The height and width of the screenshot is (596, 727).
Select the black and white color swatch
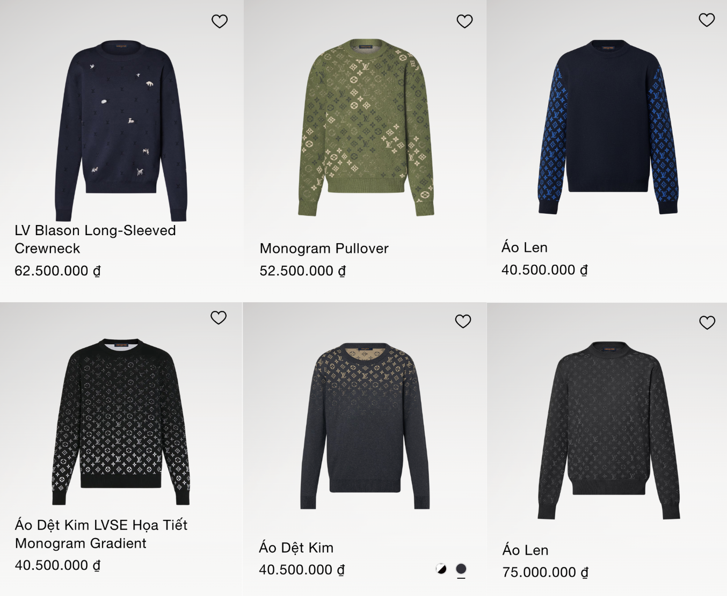tap(441, 569)
